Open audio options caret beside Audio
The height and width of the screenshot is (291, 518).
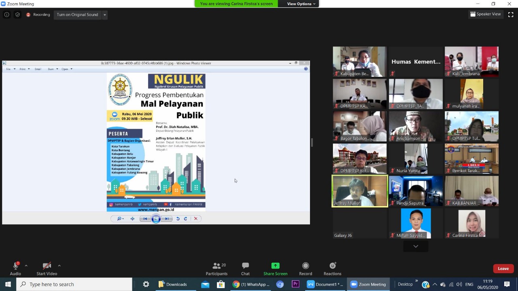pos(26,266)
